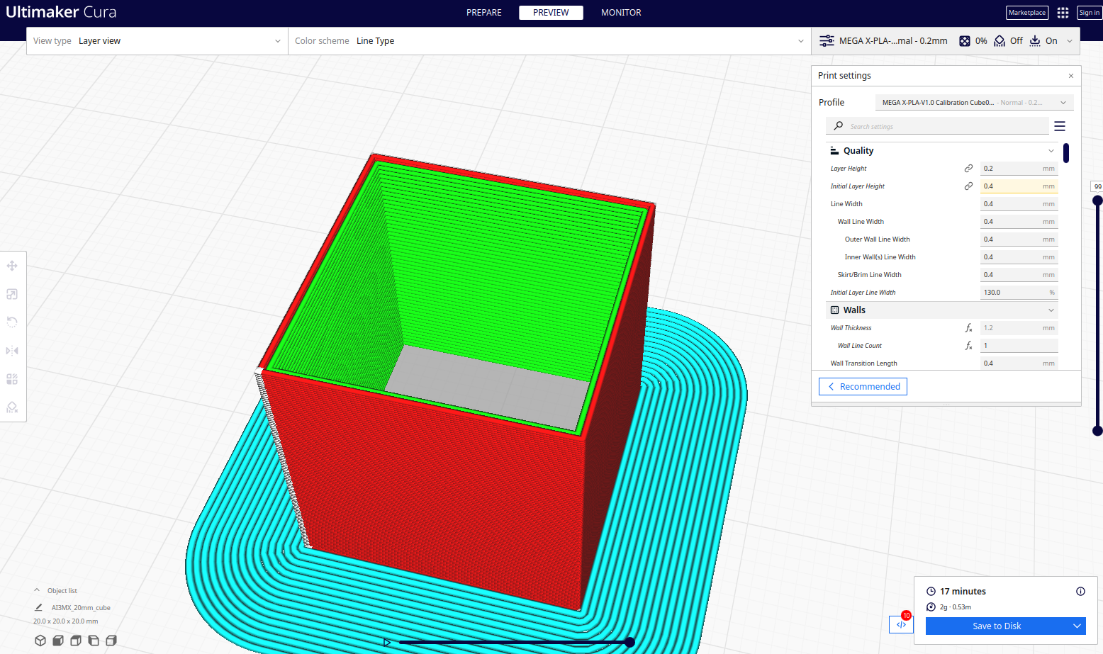The width and height of the screenshot is (1103, 654).
Task: Toggle link icon beside Initial Layer Height
Action: pyautogui.click(x=968, y=186)
